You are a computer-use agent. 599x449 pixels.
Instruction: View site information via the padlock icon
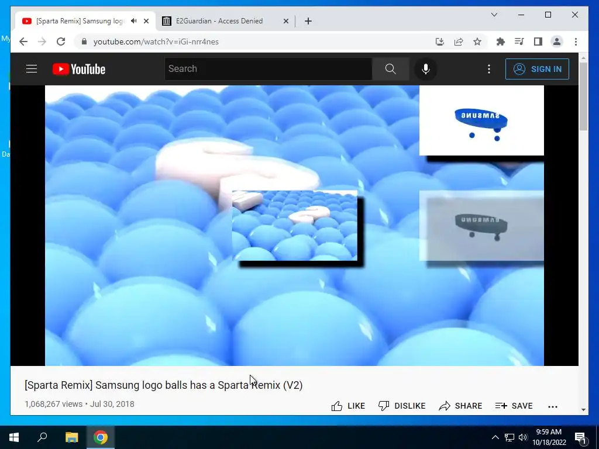click(x=84, y=42)
